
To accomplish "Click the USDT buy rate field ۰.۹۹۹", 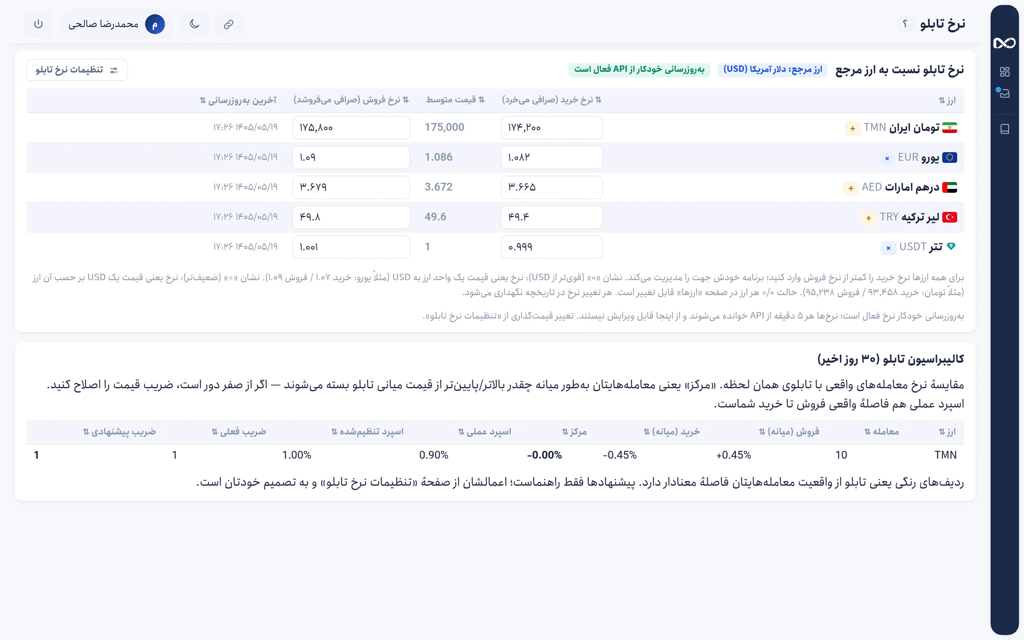I will tap(551, 247).
